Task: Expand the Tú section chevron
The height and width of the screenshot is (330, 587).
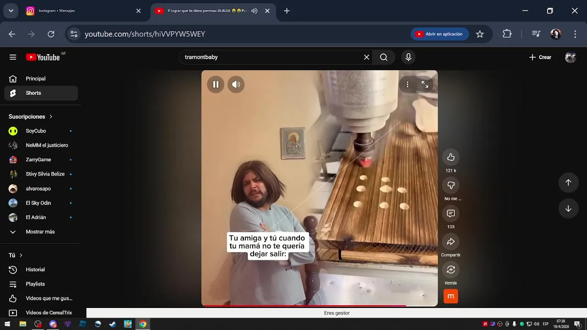Action: pos(21,255)
